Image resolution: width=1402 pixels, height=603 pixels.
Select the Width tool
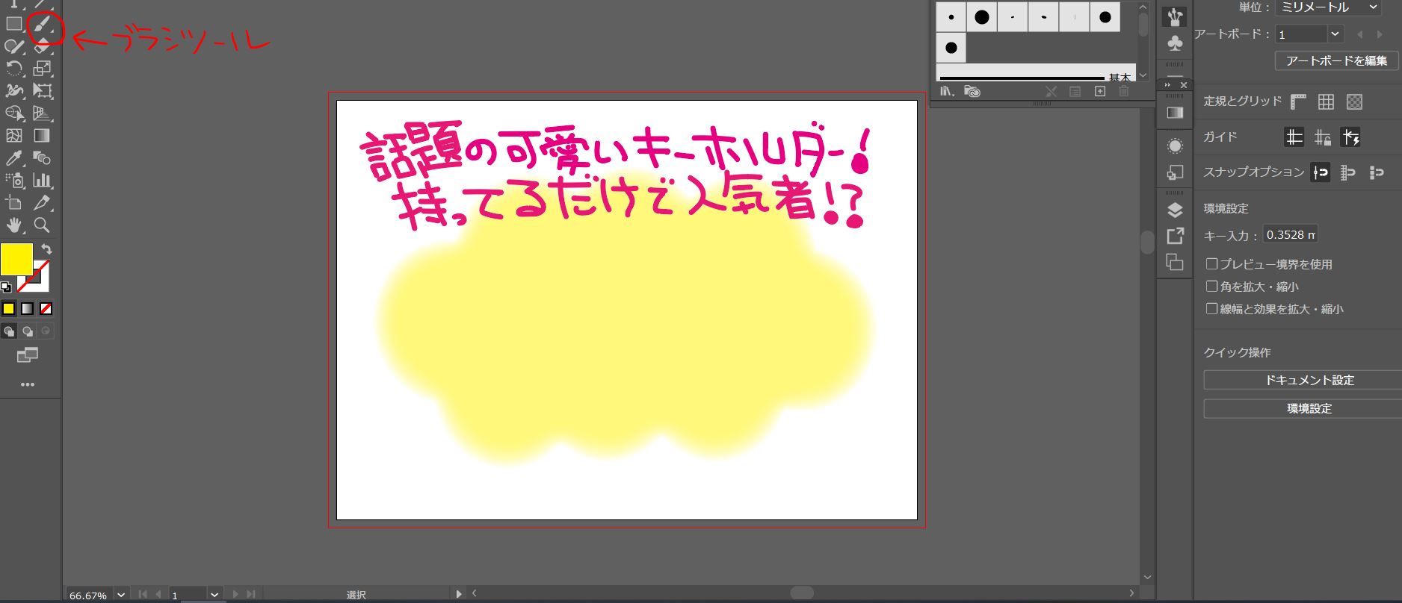(x=14, y=91)
